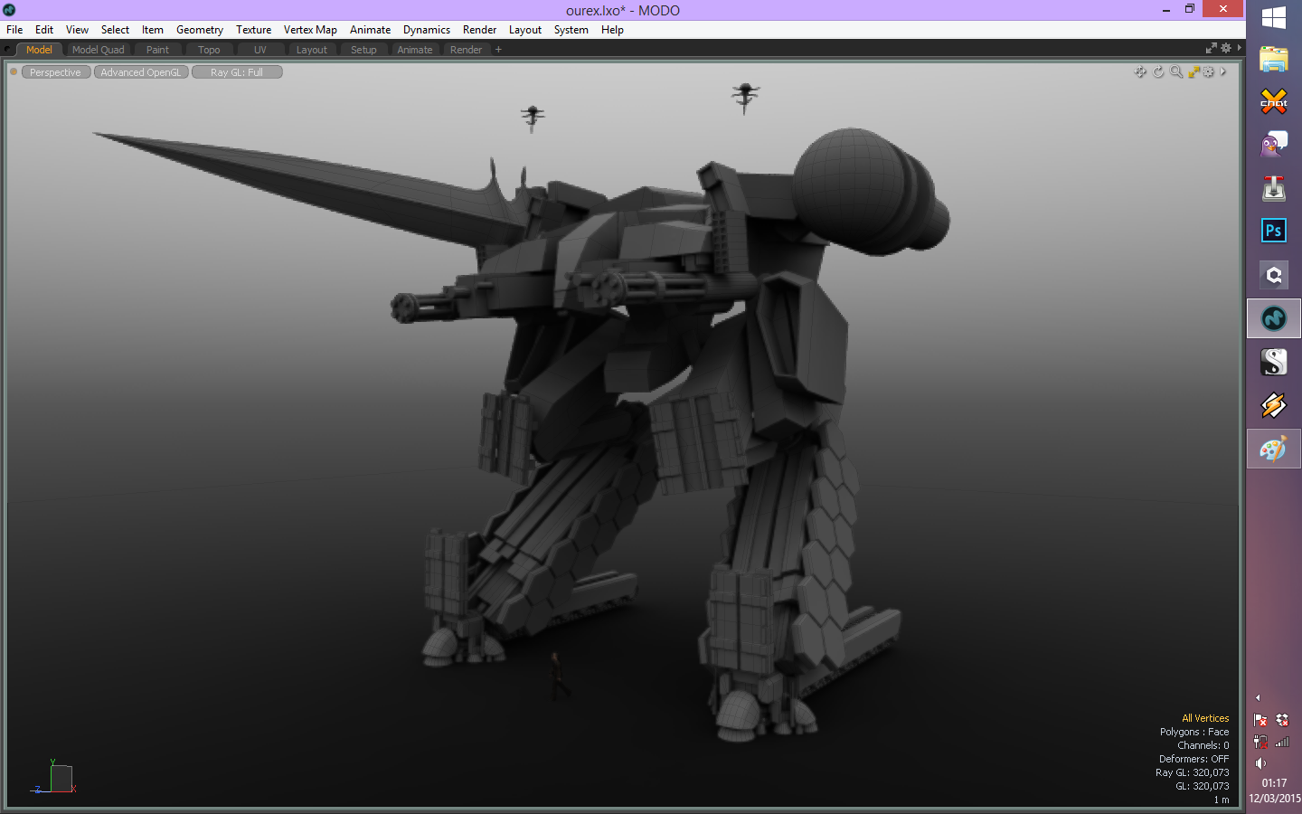Open viewport settings gear icon
This screenshot has width=1302, height=814.
pos(1208,72)
